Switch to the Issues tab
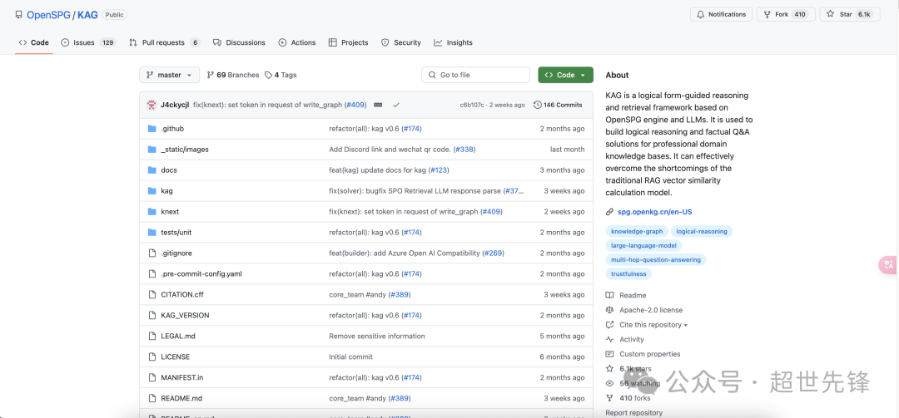 [88, 42]
